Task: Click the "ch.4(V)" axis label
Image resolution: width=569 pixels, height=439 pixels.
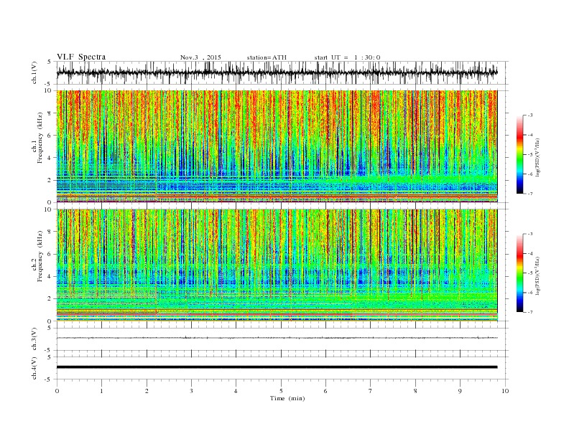Action: [x=34, y=369]
